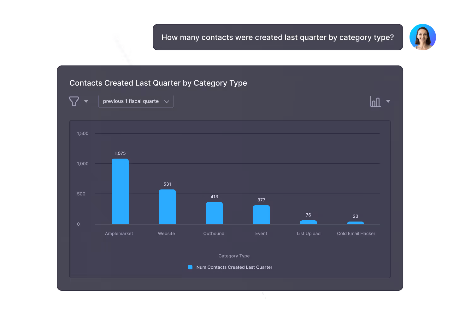Select the bar chart visualization icon
Screen dimensions: 460x315
point(375,101)
